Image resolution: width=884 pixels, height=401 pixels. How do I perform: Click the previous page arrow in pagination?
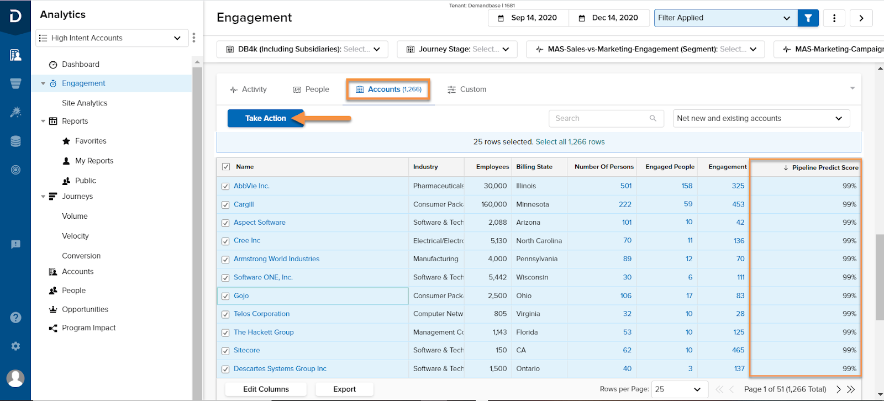coord(732,389)
